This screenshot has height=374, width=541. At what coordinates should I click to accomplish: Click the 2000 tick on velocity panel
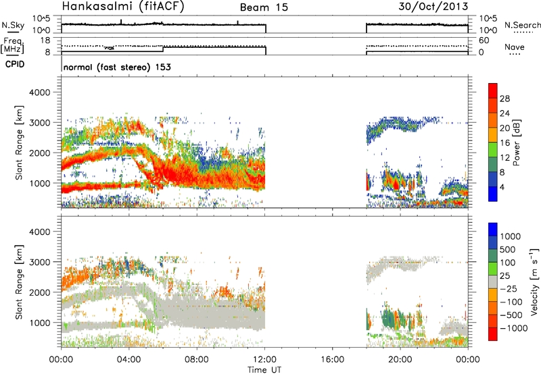(x=39, y=292)
